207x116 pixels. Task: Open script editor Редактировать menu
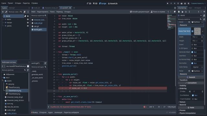click(x=43, y=12)
